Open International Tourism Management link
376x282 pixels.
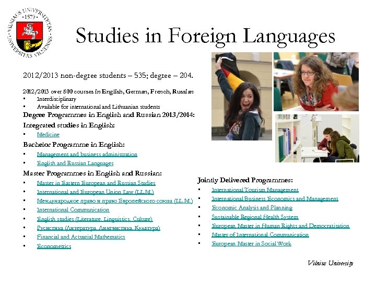[255, 190]
